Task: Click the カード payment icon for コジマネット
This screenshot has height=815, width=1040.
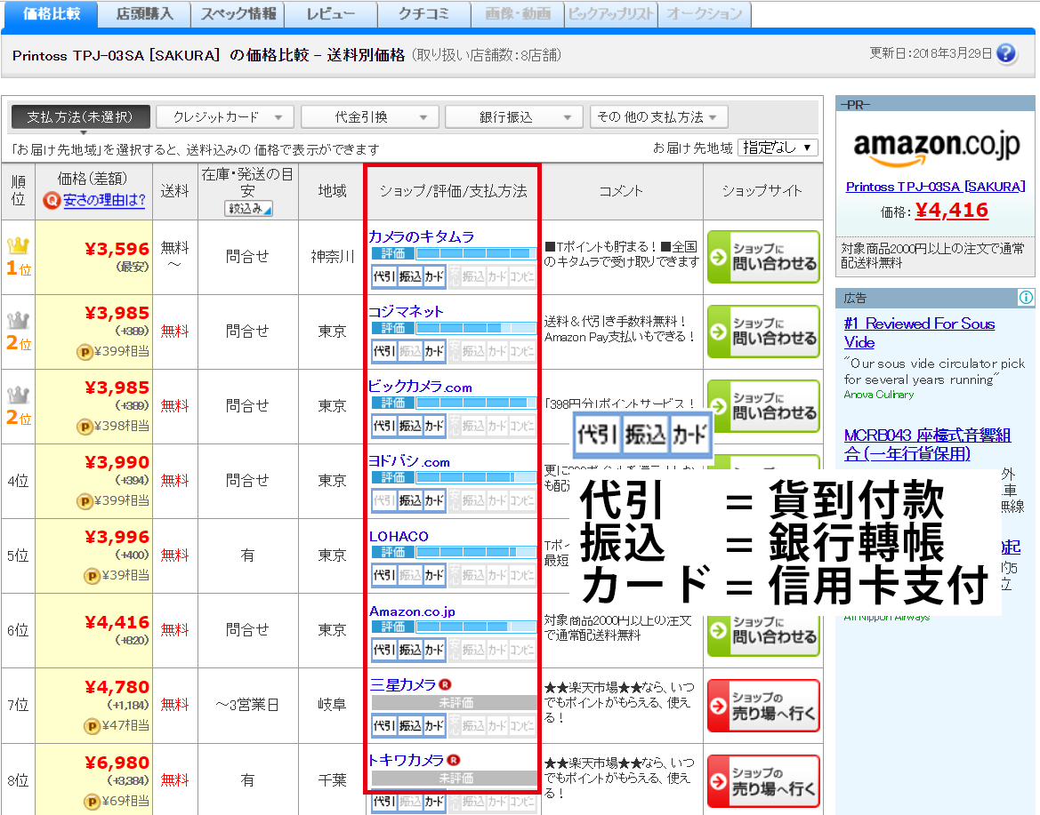Action: (x=434, y=351)
